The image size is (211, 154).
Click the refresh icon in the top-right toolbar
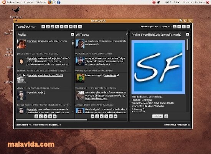coord(179,27)
